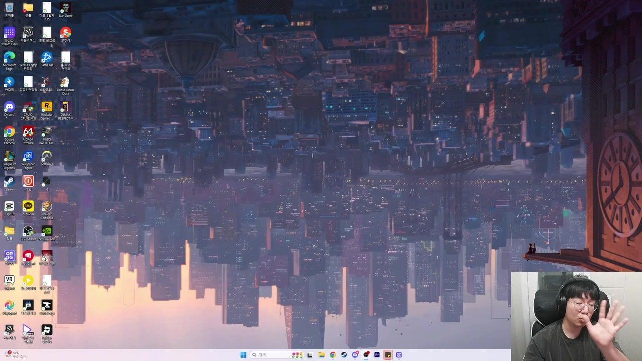Select the Elgato Stream Deck icon
The image size is (642, 361).
pos(9,33)
